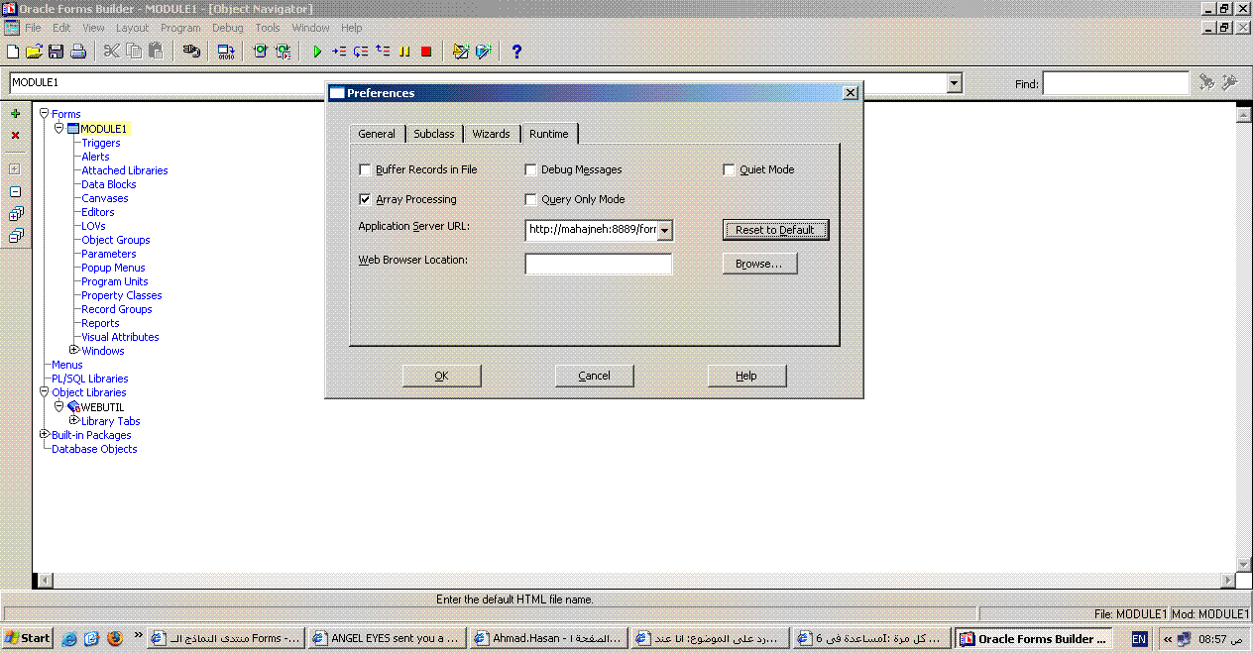Image resolution: width=1253 pixels, height=653 pixels.
Task: Click the red Stop debug icon
Action: click(426, 52)
